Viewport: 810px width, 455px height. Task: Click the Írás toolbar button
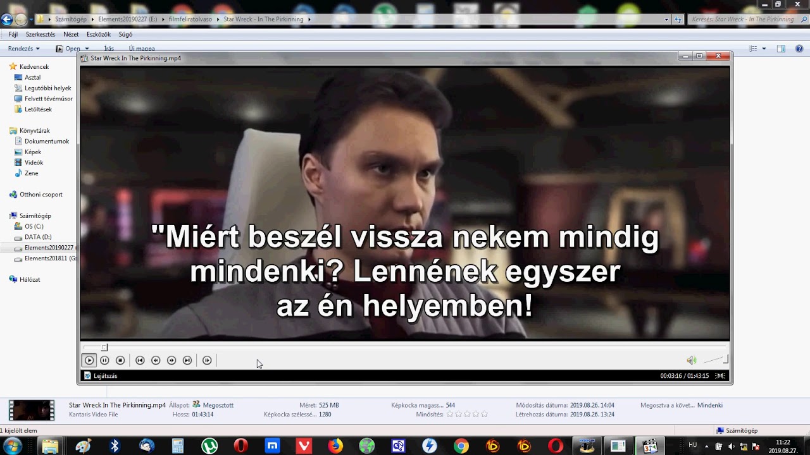tap(109, 49)
